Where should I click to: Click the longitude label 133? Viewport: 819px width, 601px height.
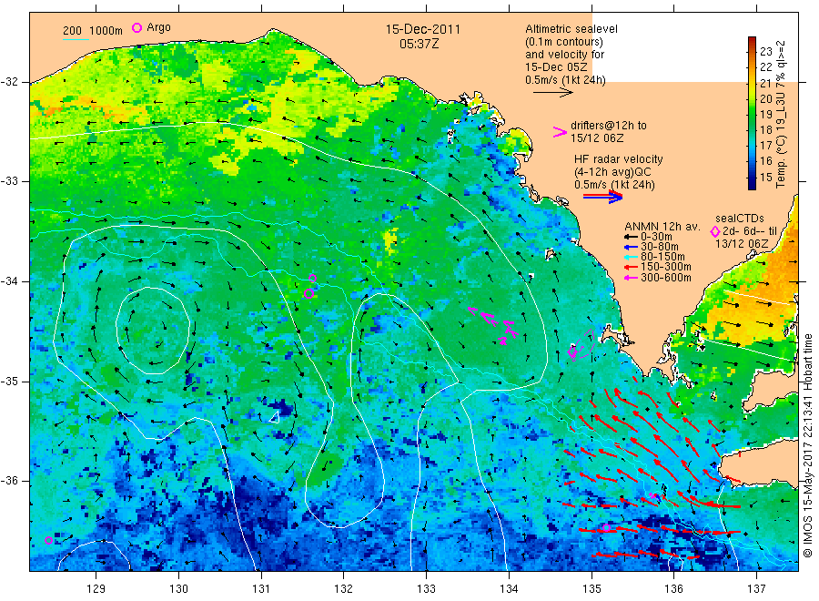[426, 589]
